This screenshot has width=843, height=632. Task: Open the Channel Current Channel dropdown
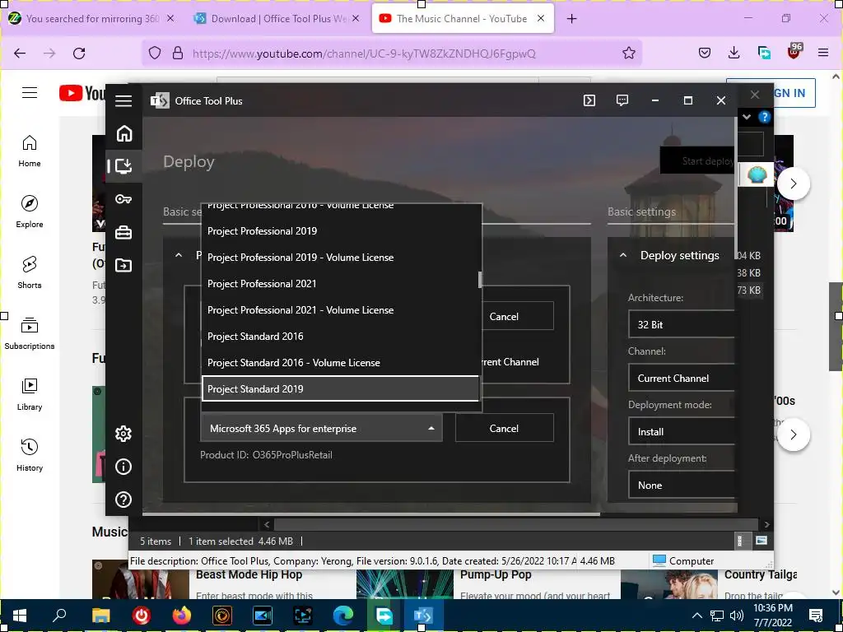tap(681, 379)
